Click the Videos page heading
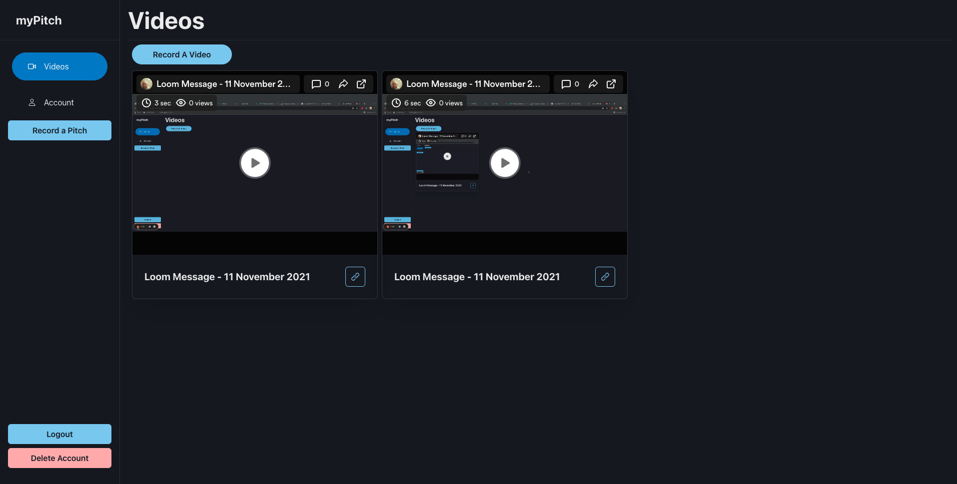 [166, 21]
